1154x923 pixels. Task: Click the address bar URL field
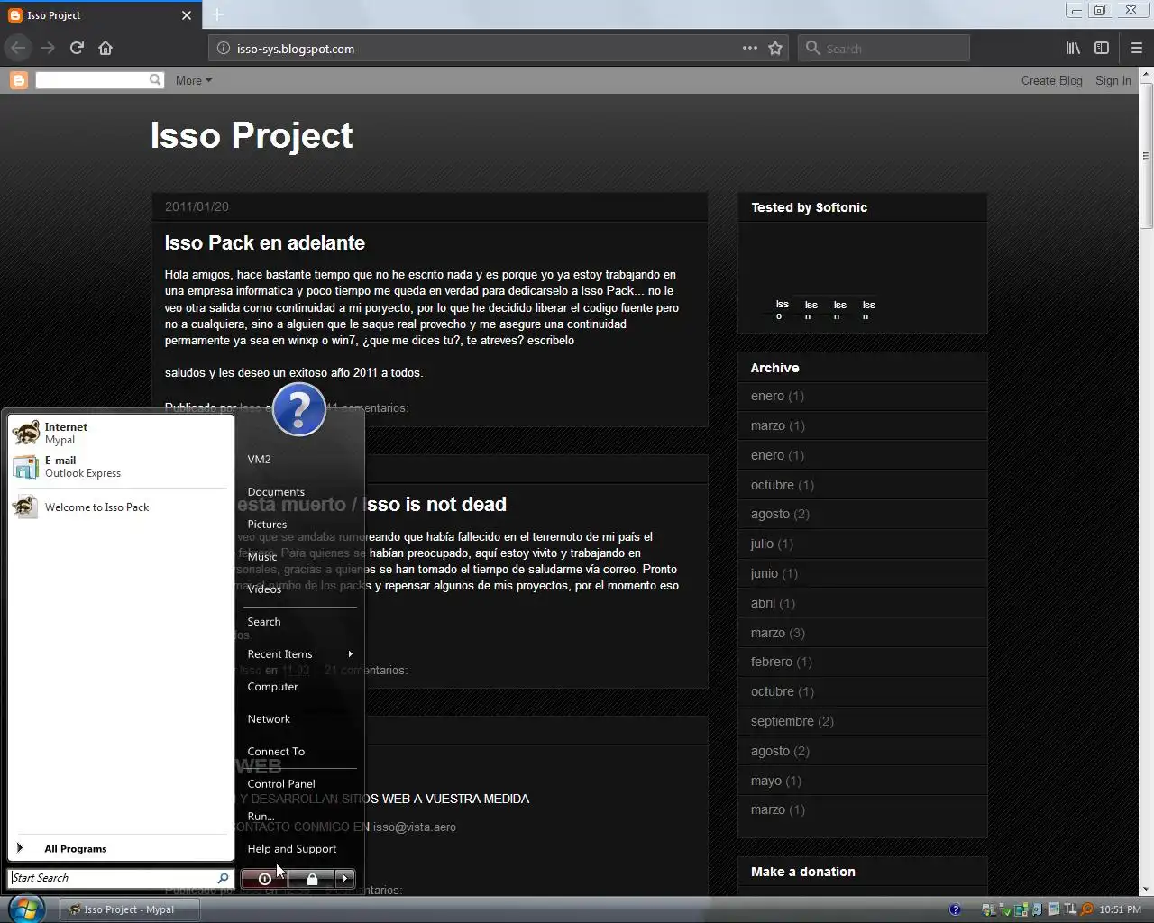pyautogui.click(x=487, y=49)
